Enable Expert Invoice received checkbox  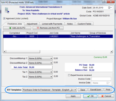click(x=69, y=75)
